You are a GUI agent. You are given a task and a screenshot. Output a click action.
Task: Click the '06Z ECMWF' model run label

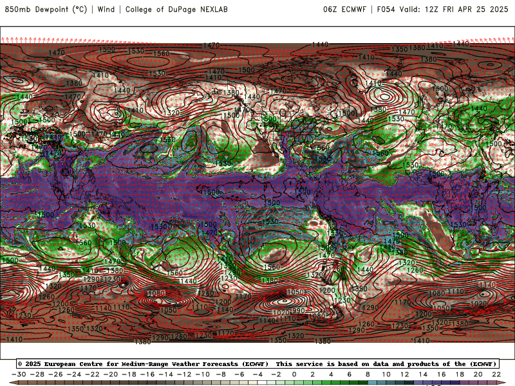click(344, 9)
